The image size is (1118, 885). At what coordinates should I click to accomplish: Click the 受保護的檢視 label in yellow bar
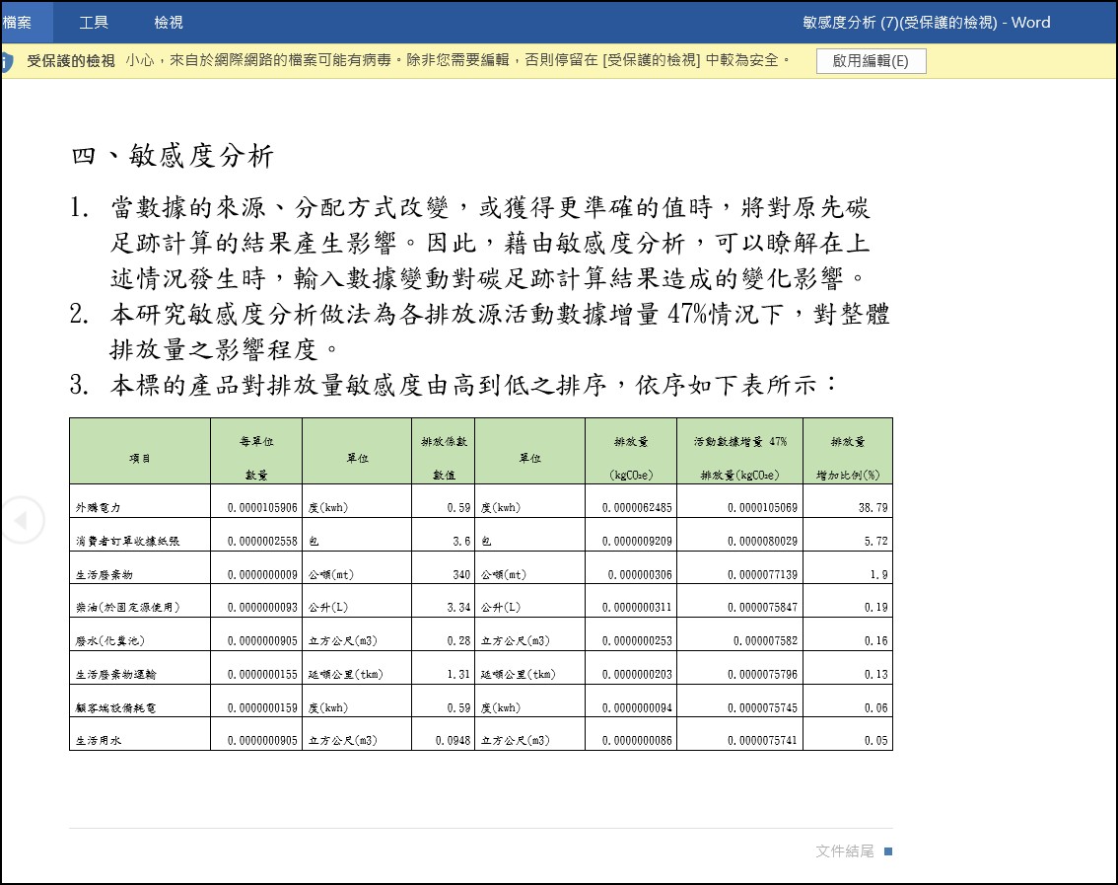click(x=71, y=61)
